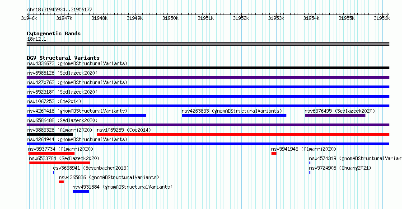
Task: Click the nsv4263853 blue variant bar
Action: coord(234,115)
